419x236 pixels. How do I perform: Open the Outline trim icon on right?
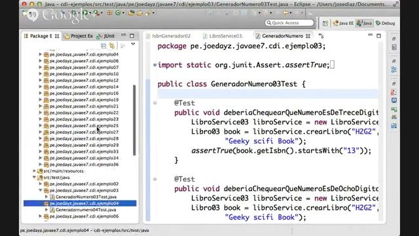[394, 69]
